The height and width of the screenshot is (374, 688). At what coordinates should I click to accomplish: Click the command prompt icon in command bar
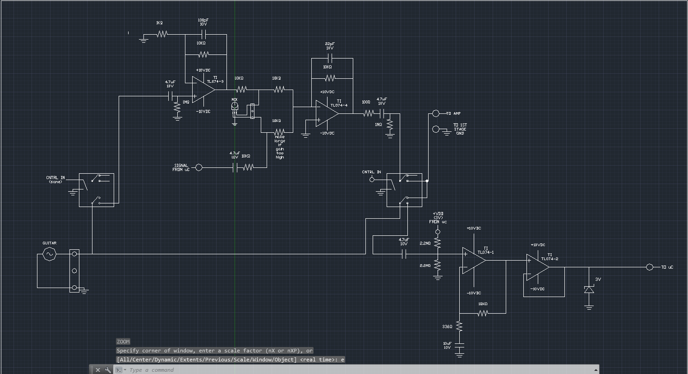pos(119,369)
